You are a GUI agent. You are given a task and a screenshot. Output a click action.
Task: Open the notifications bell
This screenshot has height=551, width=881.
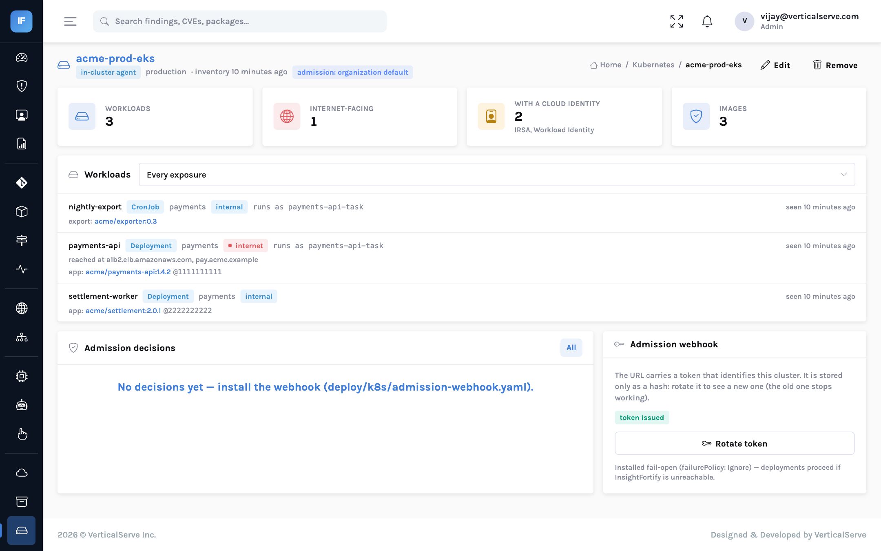pyautogui.click(x=707, y=21)
